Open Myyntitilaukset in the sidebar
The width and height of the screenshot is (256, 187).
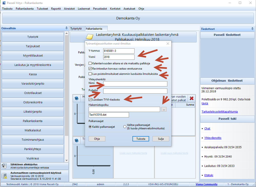(33, 56)
